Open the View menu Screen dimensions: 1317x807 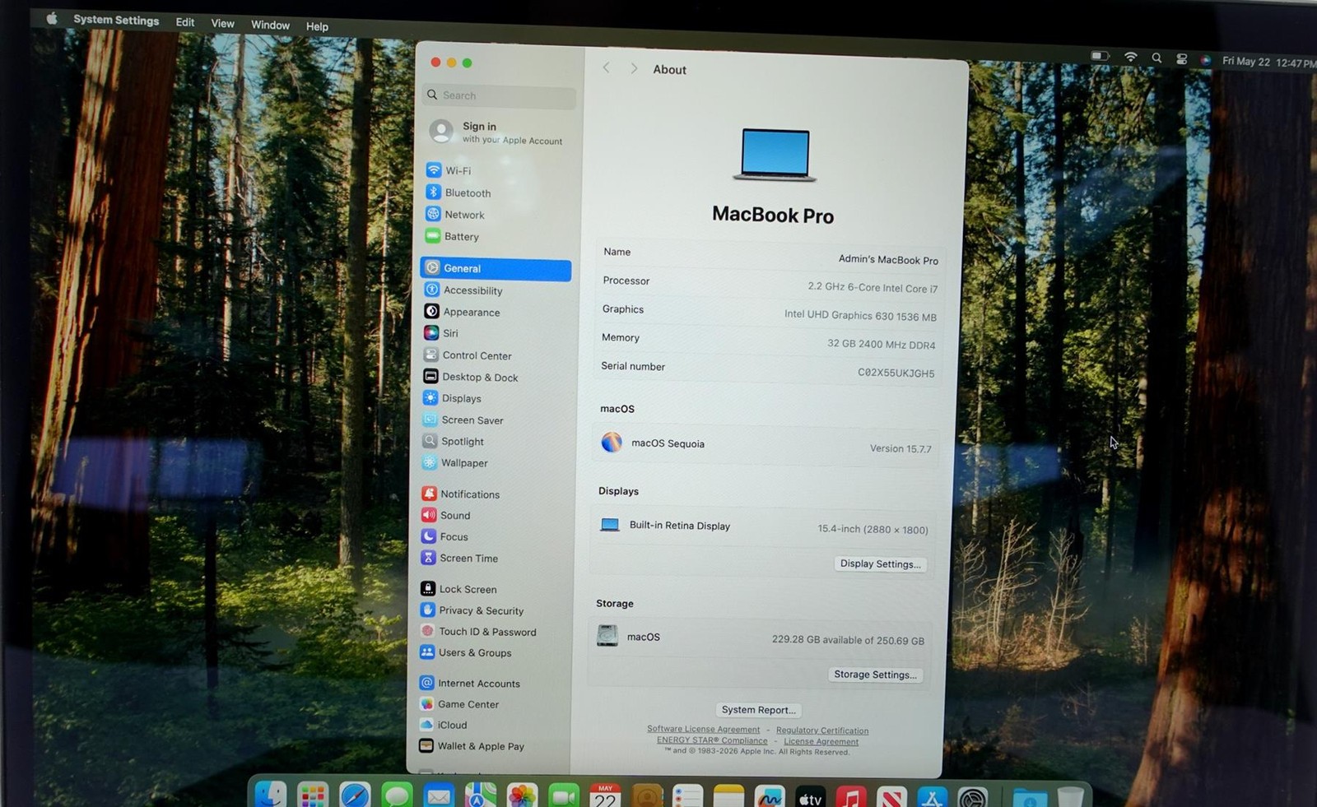222,23
